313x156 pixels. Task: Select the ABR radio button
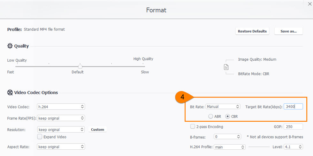tap(211, 117)
